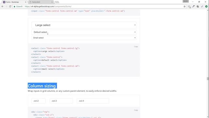Viewport: 209px width, 118px height.
Task: Open the Default select dropdown
Action: pos(84,32)
